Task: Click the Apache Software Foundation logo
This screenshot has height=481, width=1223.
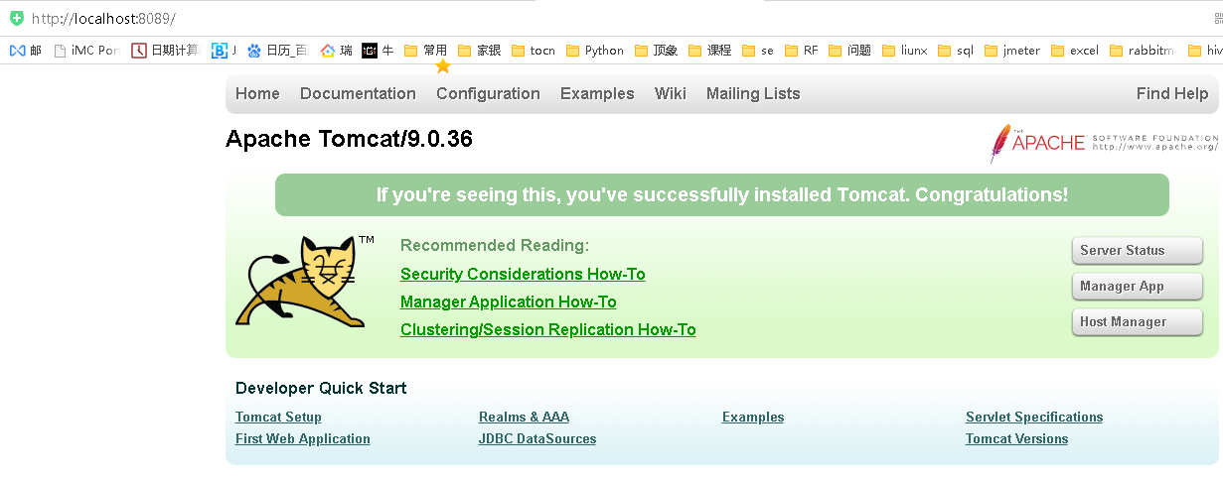Action: tap(1104, 143)
